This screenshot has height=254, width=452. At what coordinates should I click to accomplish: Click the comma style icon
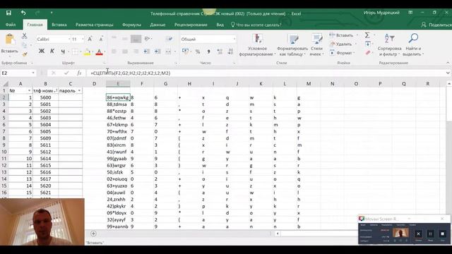[208, 52]
